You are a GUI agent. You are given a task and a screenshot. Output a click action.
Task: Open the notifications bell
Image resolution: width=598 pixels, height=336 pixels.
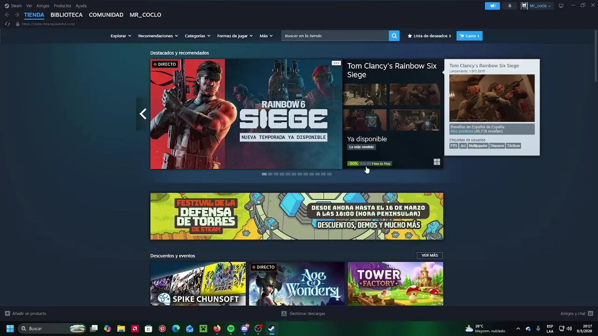tap(510, 6)
